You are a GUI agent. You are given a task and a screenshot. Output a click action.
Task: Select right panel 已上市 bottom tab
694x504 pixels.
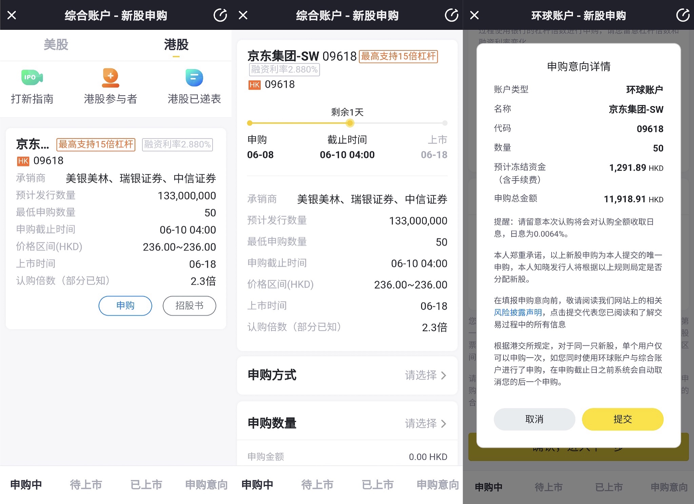[x=609, y=487]
